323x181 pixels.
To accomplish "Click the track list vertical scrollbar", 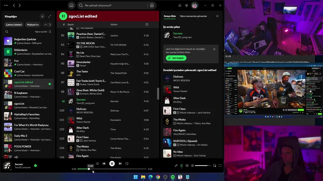I will 158,94.
